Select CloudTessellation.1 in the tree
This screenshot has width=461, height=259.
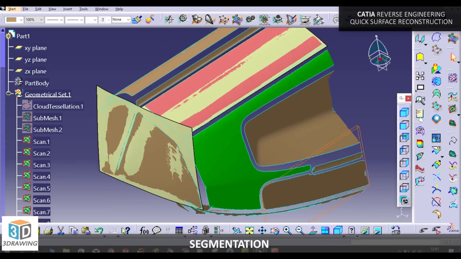[x=58, y=106]
